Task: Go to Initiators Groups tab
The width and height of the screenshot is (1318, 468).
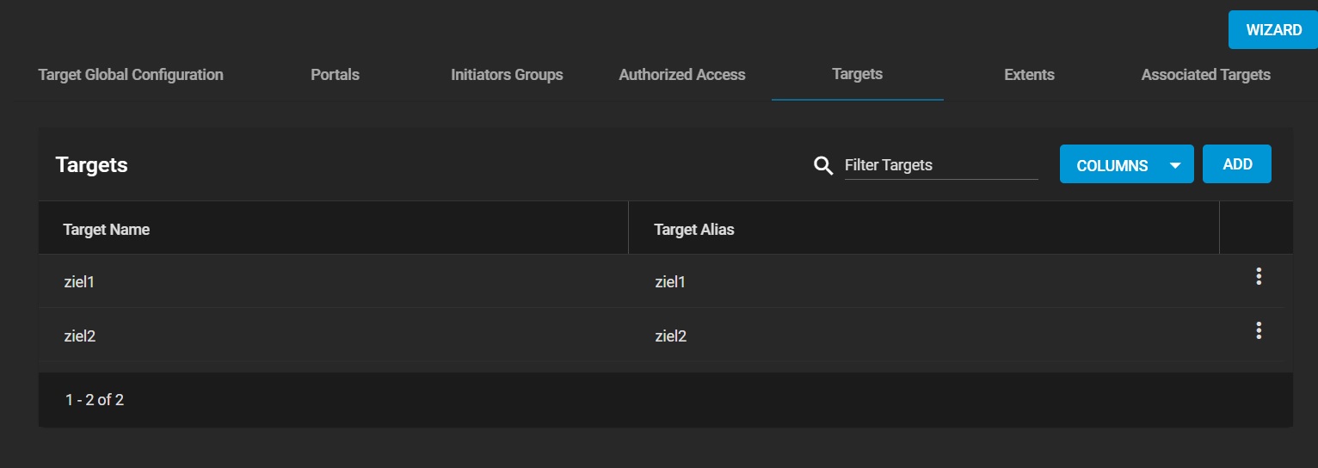Action: (x=507, y=75)
